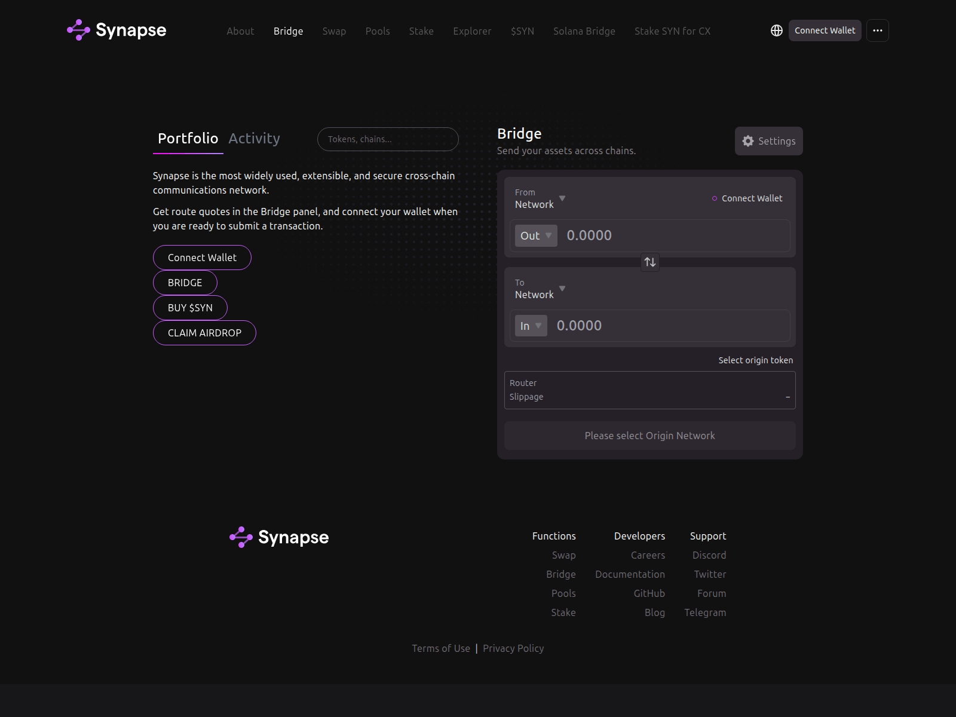Image resolution: width=956 pixels, height=717 pixels.
Task: Open footer Telegram link
Action: click(x=705, y=612)
